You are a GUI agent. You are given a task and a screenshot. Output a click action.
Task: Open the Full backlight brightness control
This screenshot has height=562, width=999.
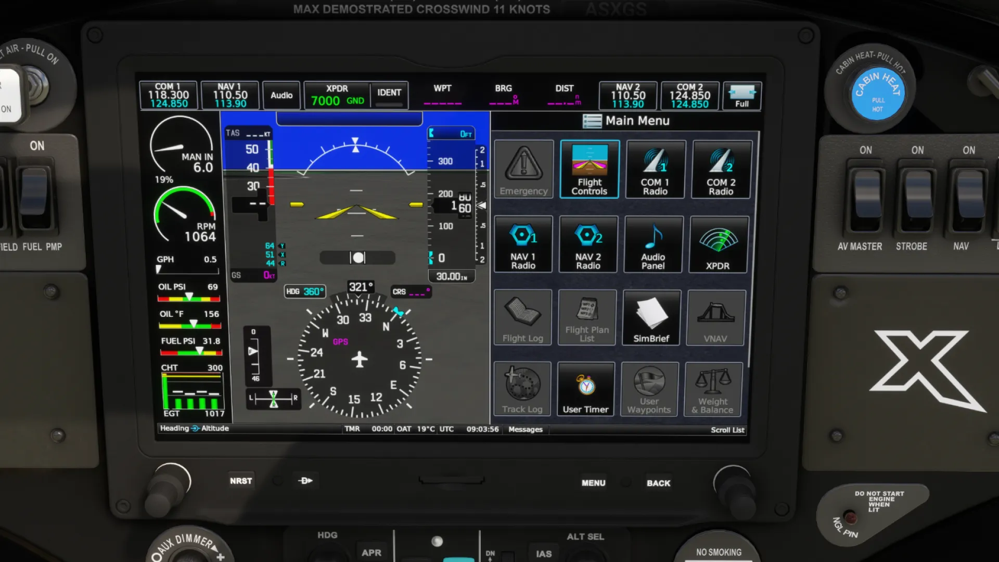[x=742, y=96]
